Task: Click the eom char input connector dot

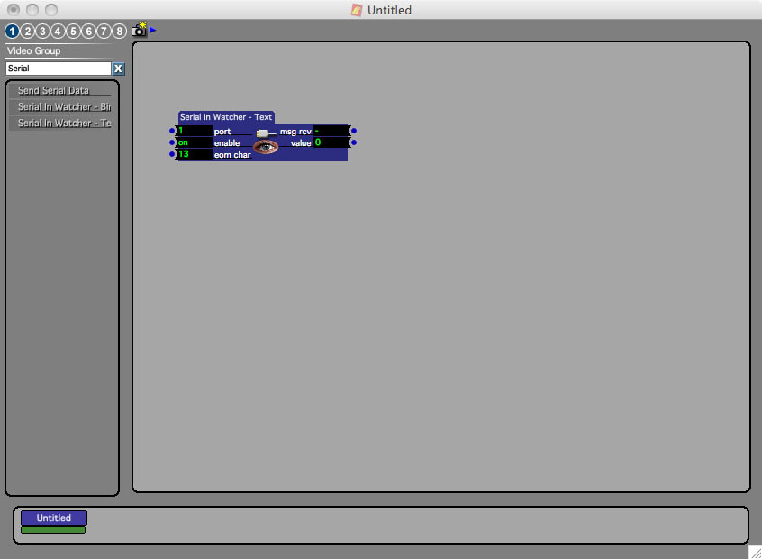Action: coord(172,154)
